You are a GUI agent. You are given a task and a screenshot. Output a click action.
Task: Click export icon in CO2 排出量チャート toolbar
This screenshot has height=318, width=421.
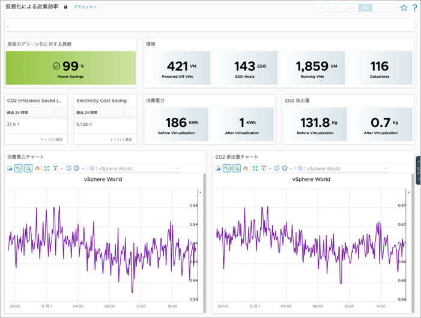pos(219,168)
